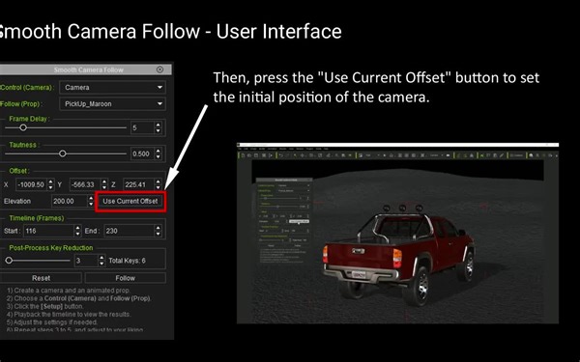The width and height of the screenshot is (580, 362).
Task: Focus the Tautness value field 0.500
Action: (x=142, y=153)
